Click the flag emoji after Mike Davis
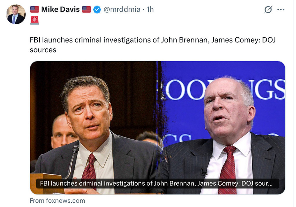 tap(86, 10)
